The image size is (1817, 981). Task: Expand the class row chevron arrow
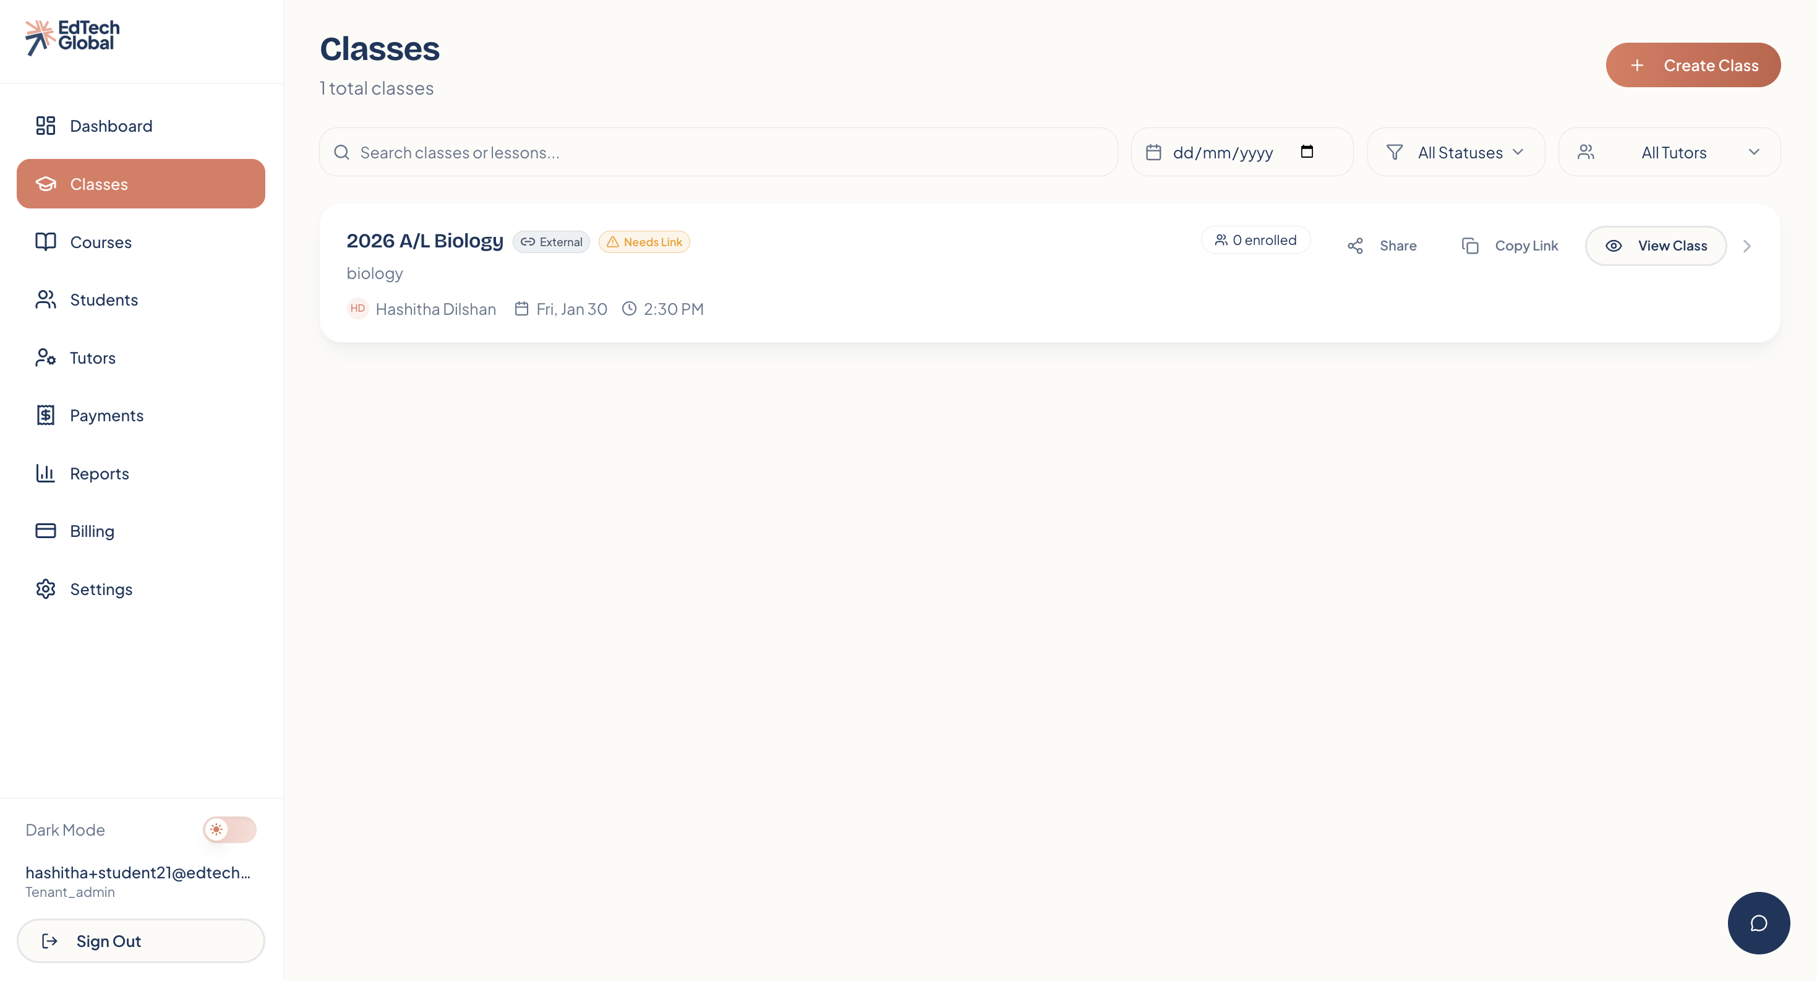coord(1746,246)
